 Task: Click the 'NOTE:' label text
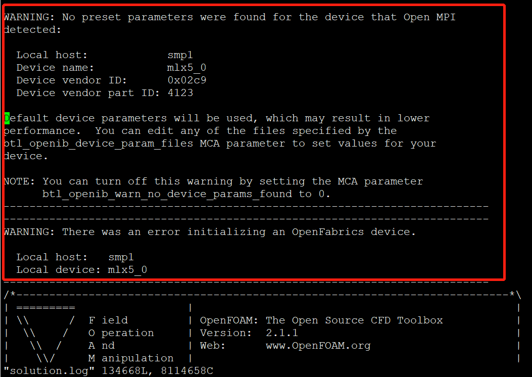pyautogui.click(x=19, y=181)
